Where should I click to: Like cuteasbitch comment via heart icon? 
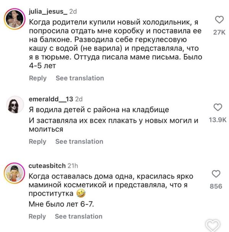216,174
